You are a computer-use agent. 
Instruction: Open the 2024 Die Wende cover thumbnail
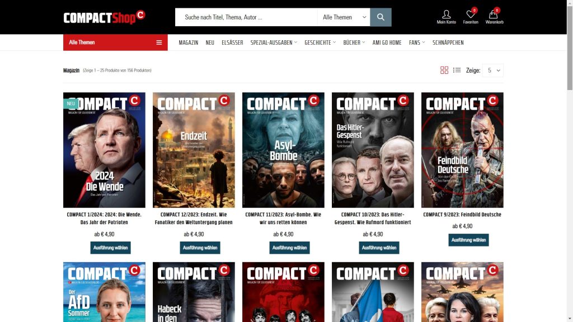104,150
